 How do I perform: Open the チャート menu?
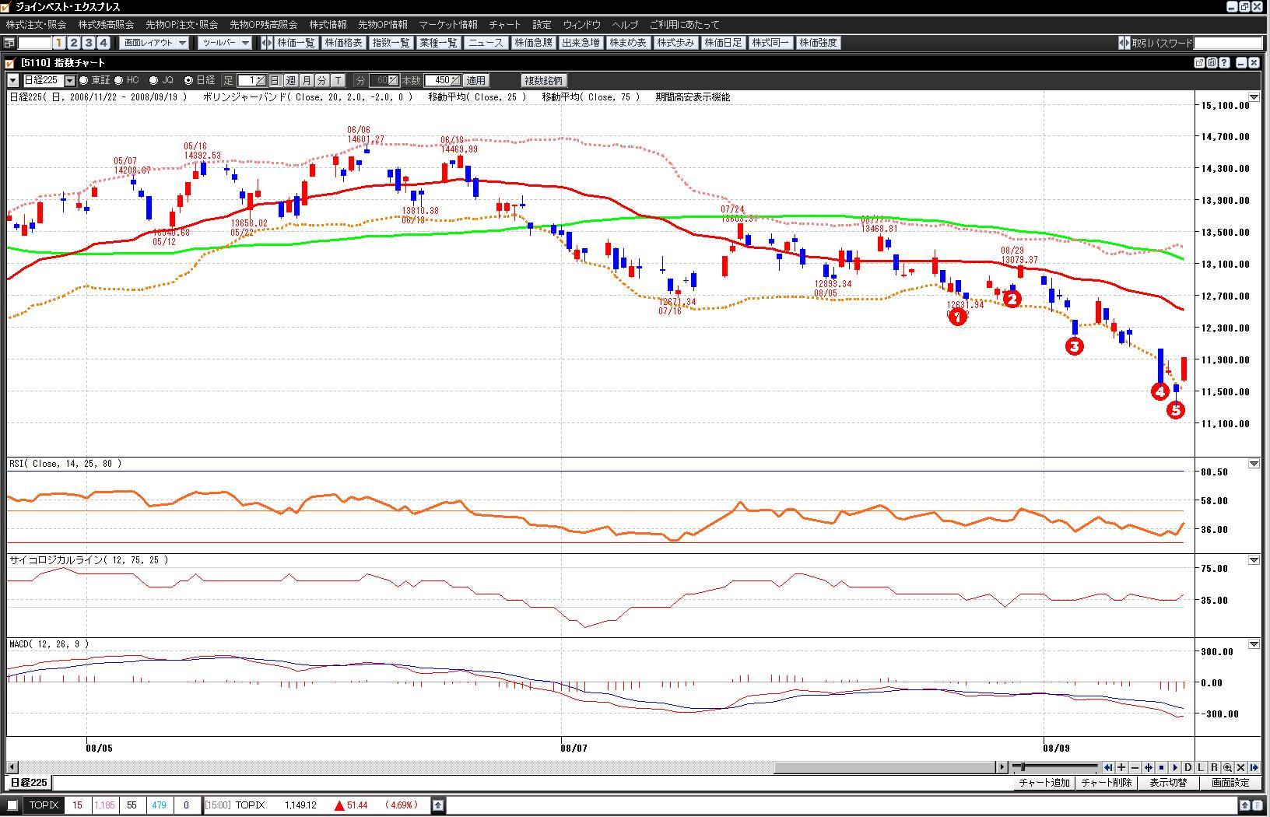[x=504, y=25]
